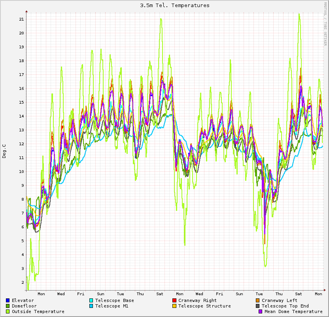Click the Telescope Structure legend text
Image resolution: width=329 pixels, height=317 pixels.
[x=204, y=306]
